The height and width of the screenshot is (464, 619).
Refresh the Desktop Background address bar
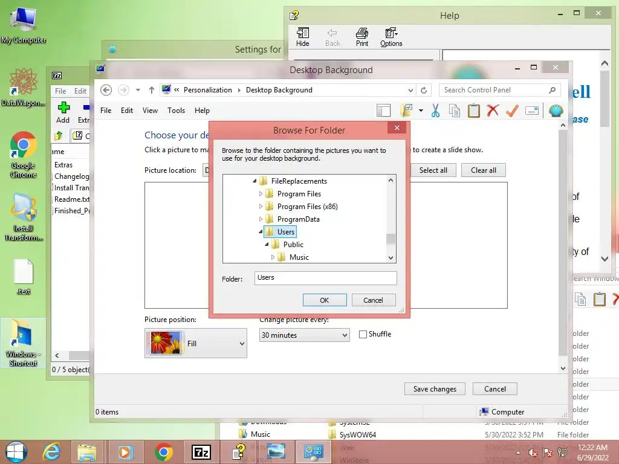[x=424, y=91]
